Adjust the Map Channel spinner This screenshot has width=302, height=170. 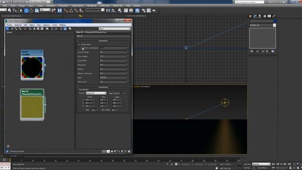pos(126,93)
